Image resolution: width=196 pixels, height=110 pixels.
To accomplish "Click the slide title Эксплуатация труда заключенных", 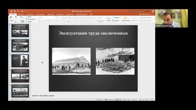I will pyautogui.click(x=93, y=33).
